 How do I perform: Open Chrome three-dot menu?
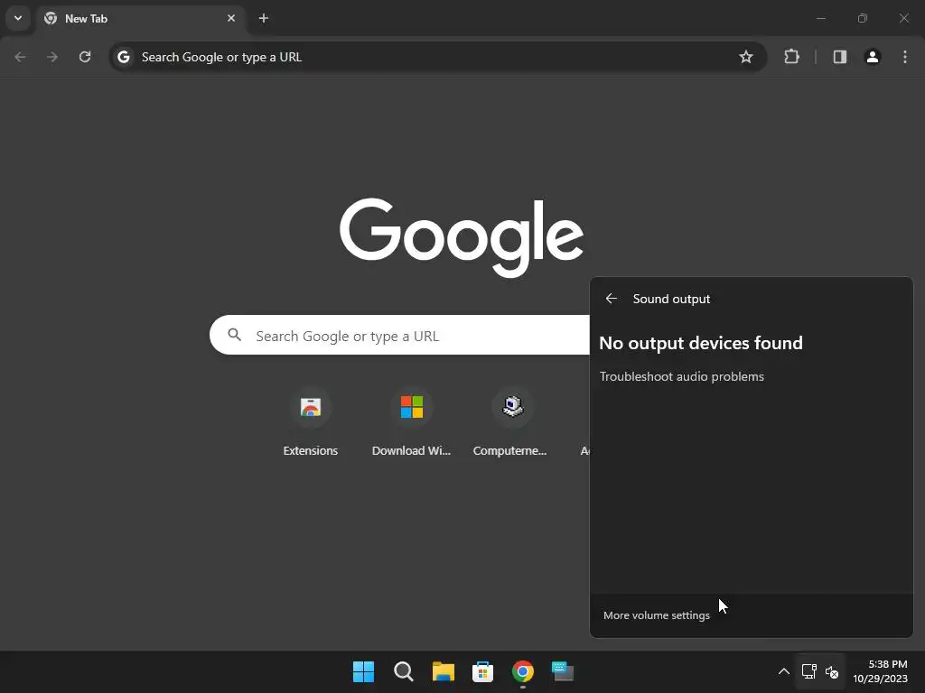pyautogui.click(x=905, y=57)
